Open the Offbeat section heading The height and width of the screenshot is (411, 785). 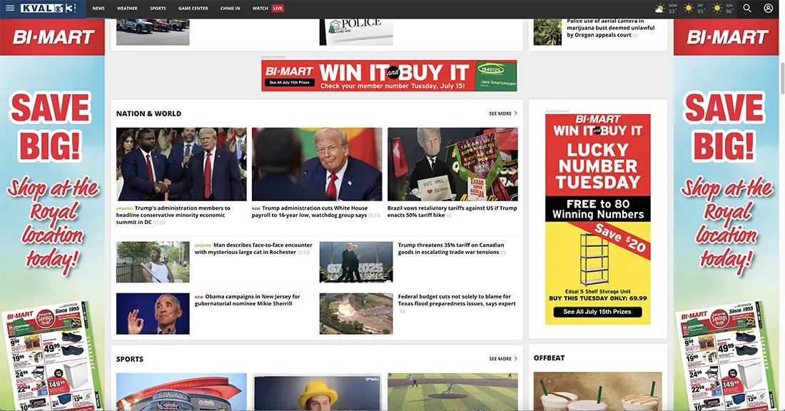pos(549,358)
